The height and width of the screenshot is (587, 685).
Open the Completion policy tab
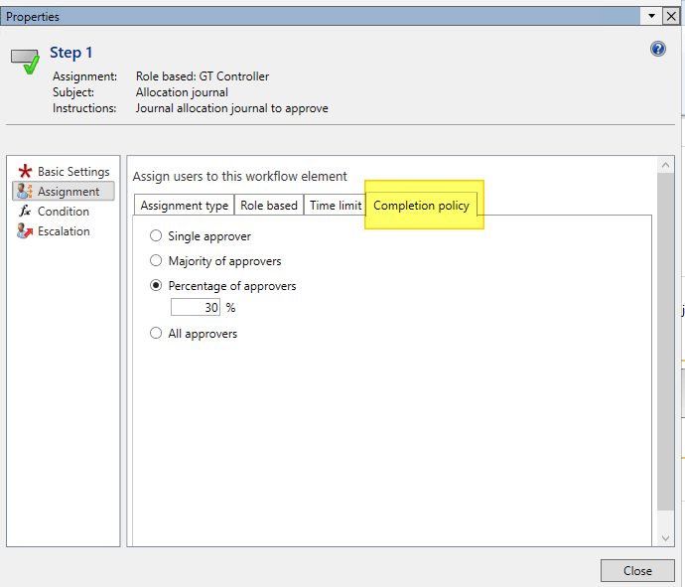click(421, 206)
